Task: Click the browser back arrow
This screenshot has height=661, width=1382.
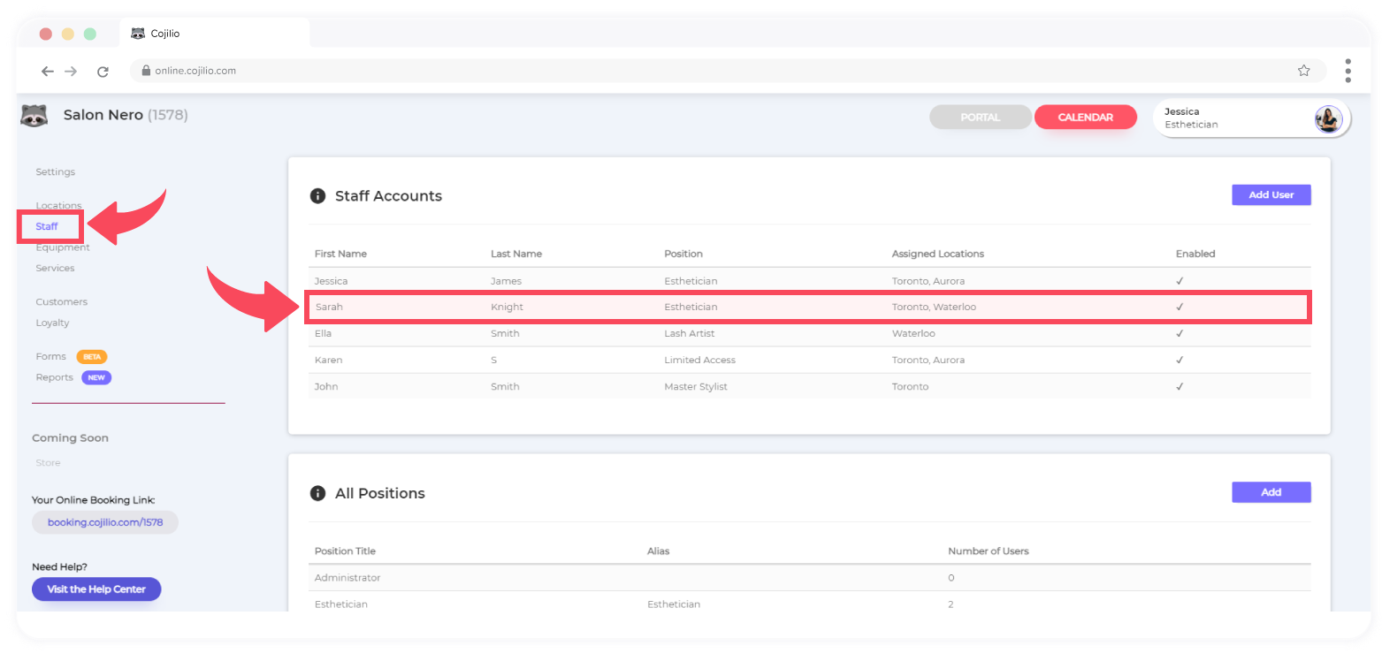Action: click(x=48, y=71)
